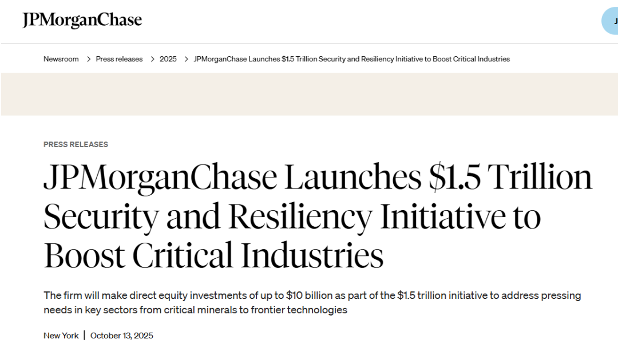Click "Boost Critical Industries" in the headline
Screen dimensions: 618x347
(213, 255)
